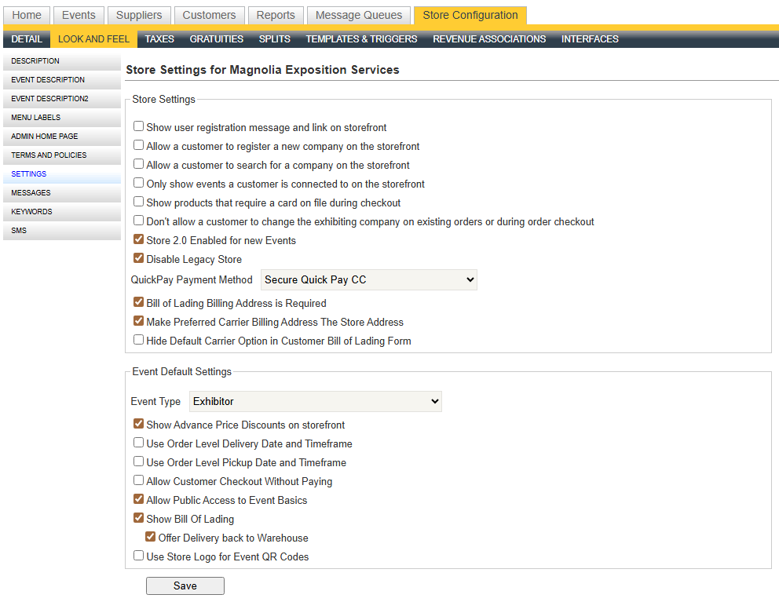Go to the Reports tab
This screenshot has width=779, height=602.
point(276,15)
